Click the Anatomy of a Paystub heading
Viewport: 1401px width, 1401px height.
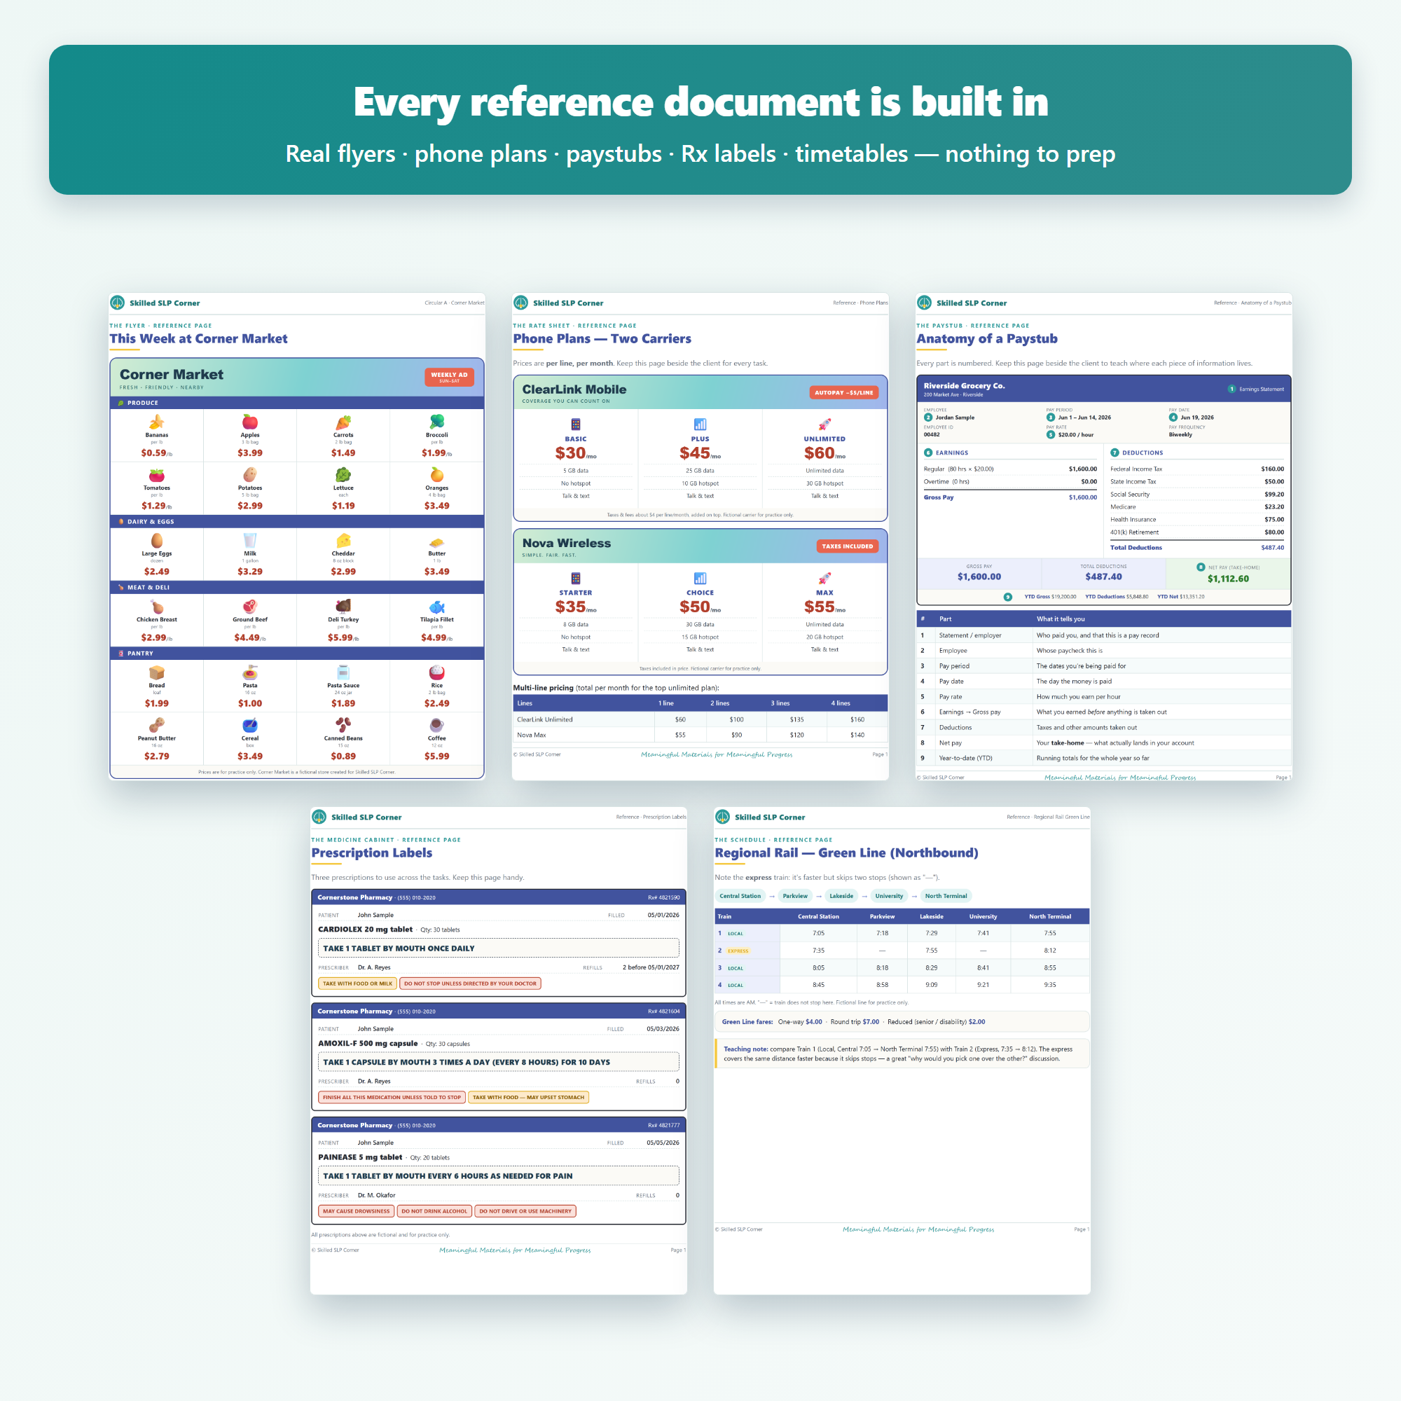987,338
